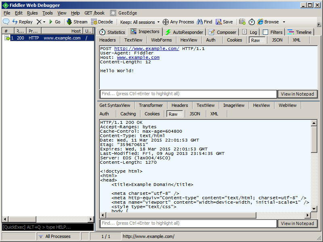Image resolution: width=323 pixels, height=242 pixels.
Task: Click the QuickExec command input box
Action: point(48,227)
